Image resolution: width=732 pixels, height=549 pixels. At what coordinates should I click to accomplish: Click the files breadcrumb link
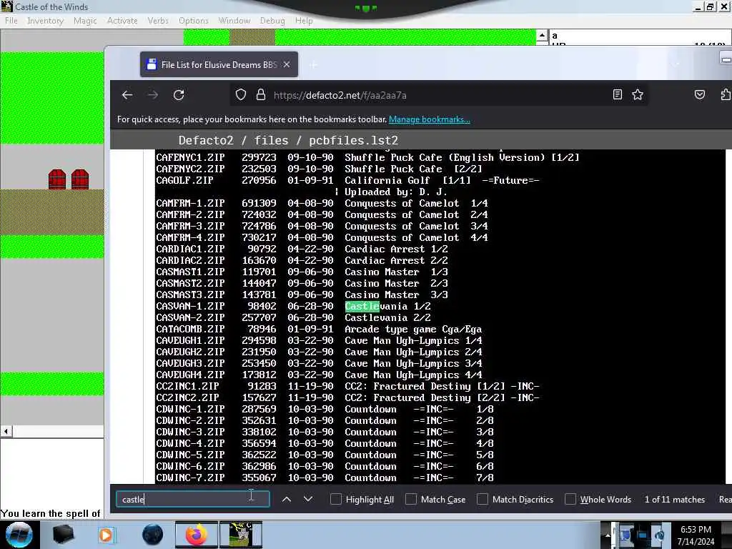[x=271, y=140]
